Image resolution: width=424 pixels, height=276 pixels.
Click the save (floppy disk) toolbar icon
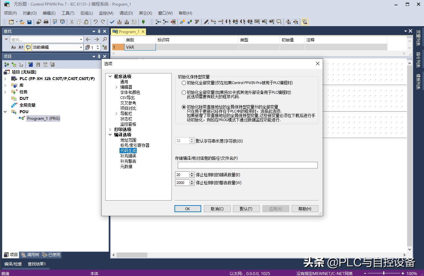pos(29,22)
